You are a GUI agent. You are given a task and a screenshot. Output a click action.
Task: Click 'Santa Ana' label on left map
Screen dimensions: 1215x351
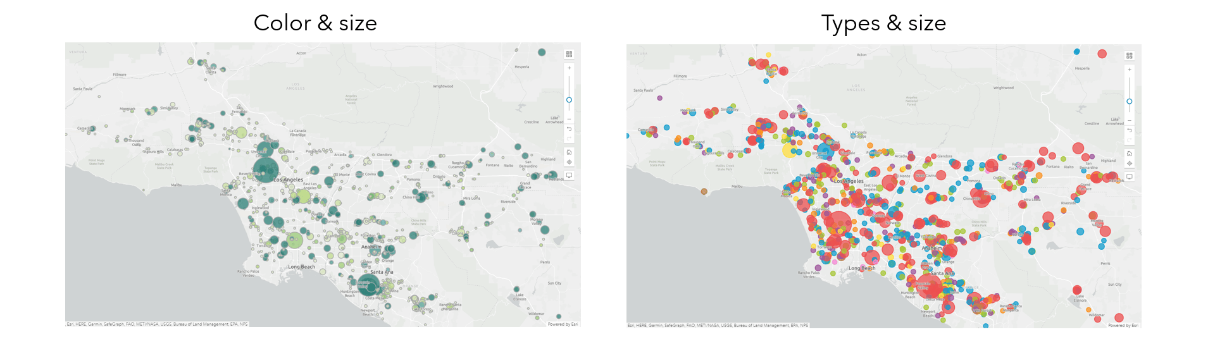382,272
